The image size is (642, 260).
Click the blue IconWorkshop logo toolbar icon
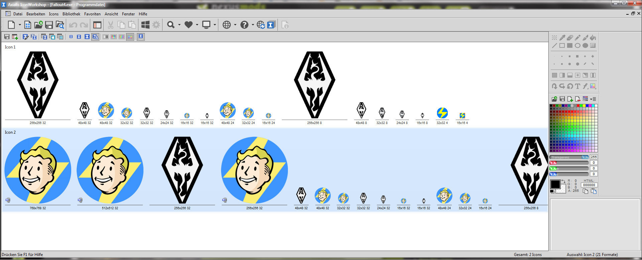click(x=271, y=25)
